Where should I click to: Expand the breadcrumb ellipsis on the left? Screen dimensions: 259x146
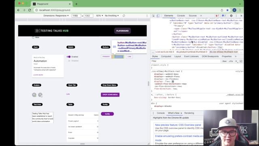(153, 52)
